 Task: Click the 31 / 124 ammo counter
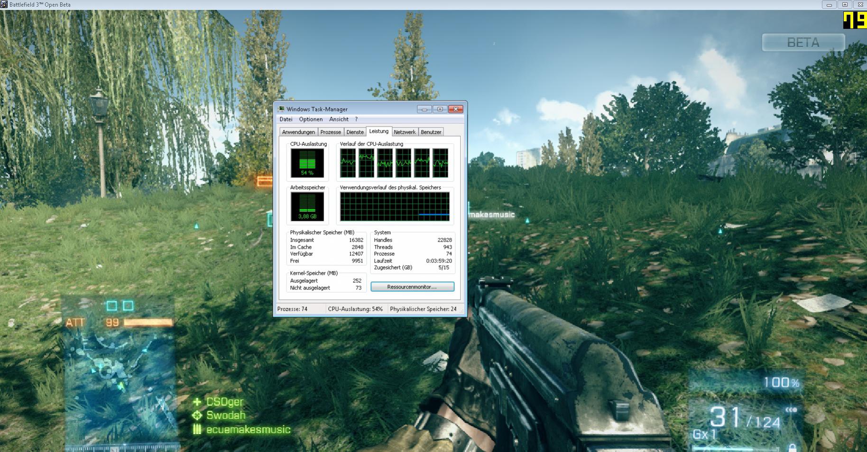[745, 418]
